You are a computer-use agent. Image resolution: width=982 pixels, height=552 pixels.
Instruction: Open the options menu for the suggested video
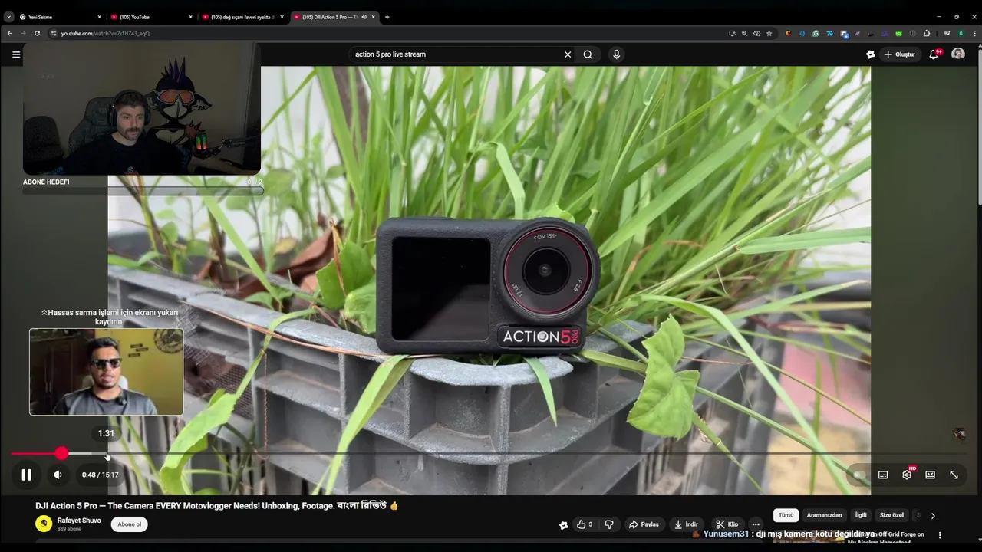[940, 535]
